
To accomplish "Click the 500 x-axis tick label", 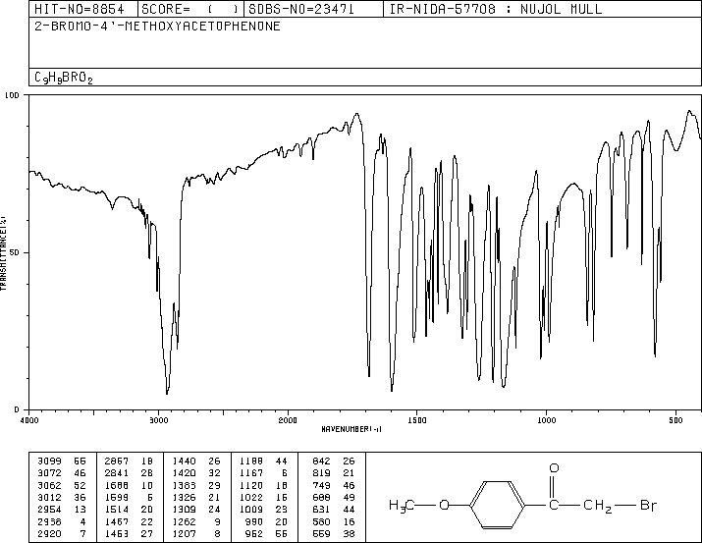I will click(x=675, y=420).
